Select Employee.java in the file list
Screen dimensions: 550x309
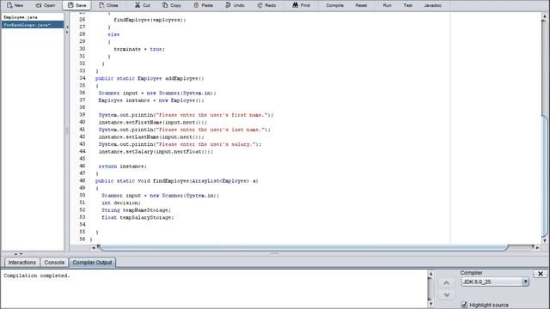[33, 17]
